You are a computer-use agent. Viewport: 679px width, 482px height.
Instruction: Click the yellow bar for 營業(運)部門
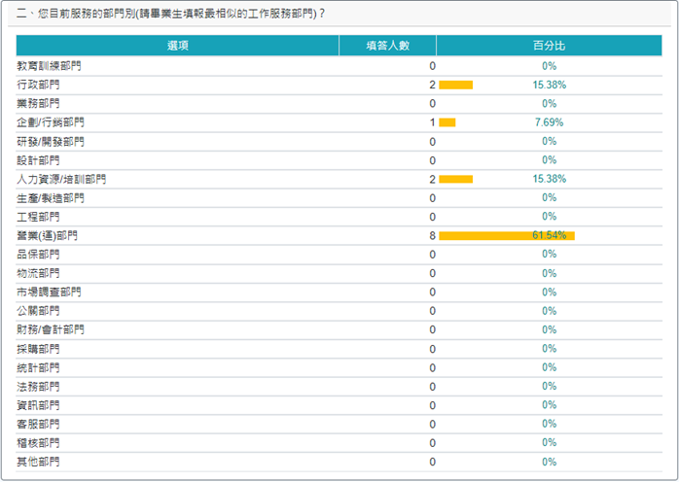point(506,235)
